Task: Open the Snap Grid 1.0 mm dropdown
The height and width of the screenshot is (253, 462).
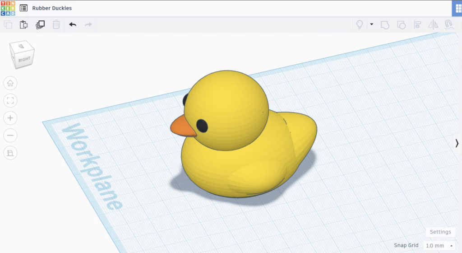Action: [439, 245]
